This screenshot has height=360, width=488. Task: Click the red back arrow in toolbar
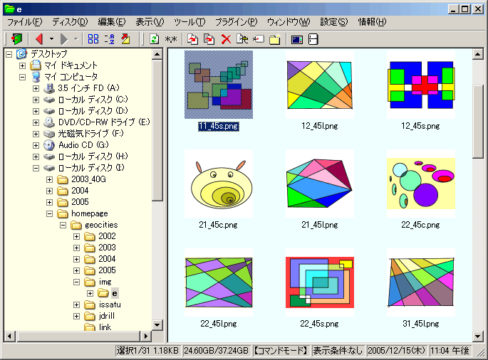click(x=39, y=39)
